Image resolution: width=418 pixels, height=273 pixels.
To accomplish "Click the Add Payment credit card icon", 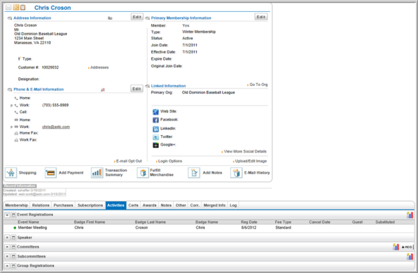I will pos(51,173).
